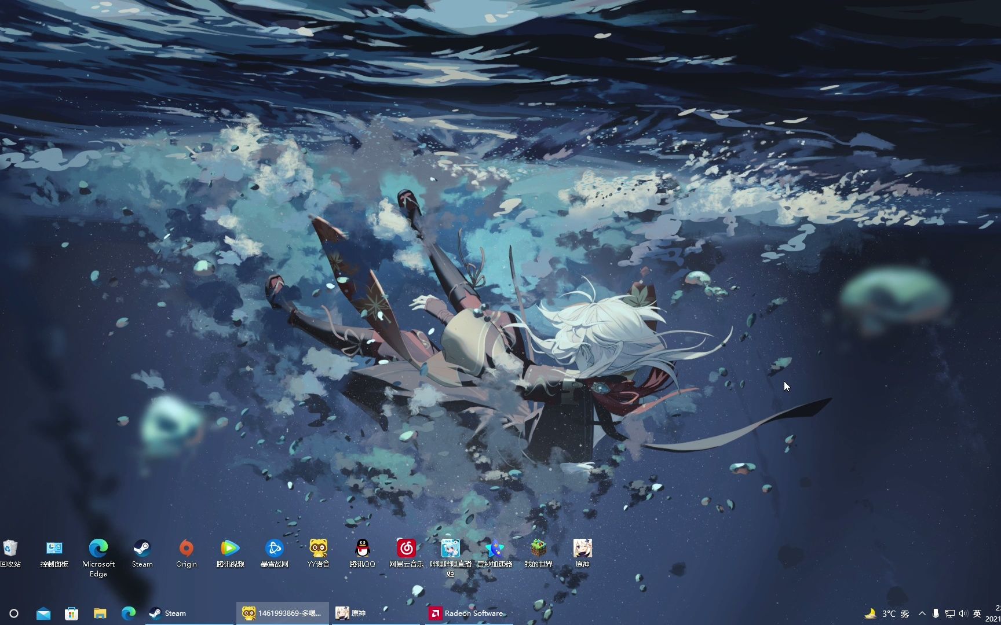Select the 奇妙加速器 desktop shortcut
This screenshot has height=625, width=1001.
(x=494, y=553)
